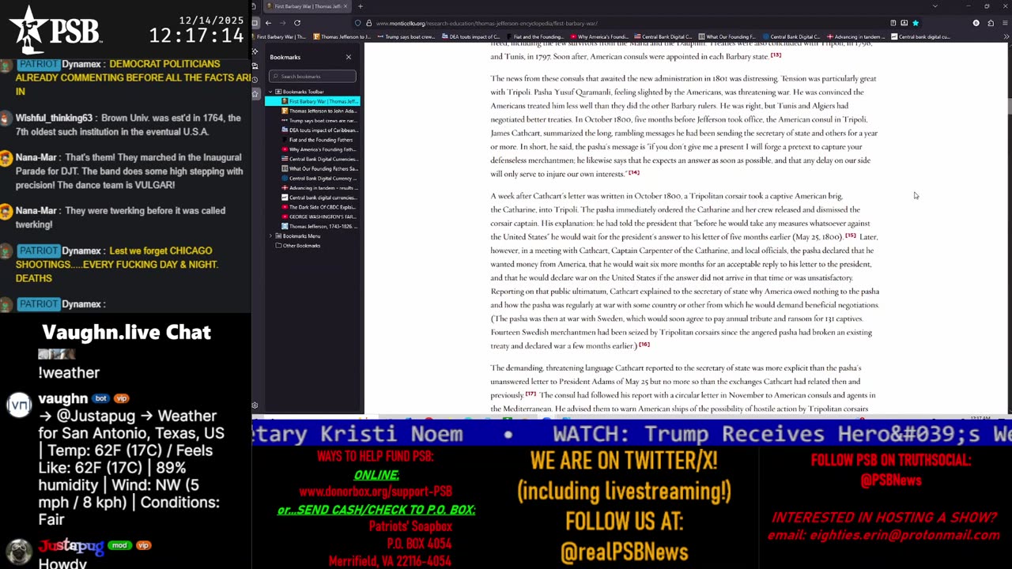Open the extensions puzzle icon

(991, 23)
